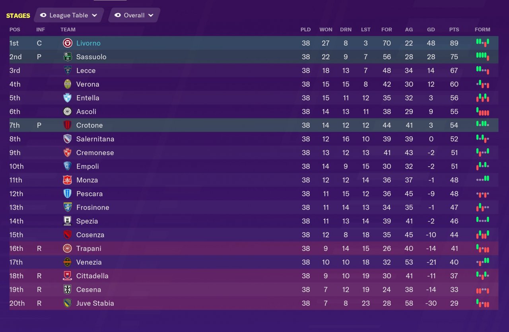Click the Venezia club crest icon
Viewport: 509px width, 332px height.
pos(68,262)
